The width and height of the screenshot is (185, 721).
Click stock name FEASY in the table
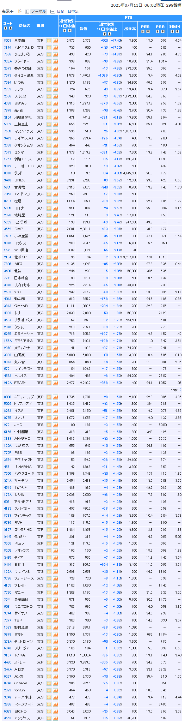coord(20,383)
